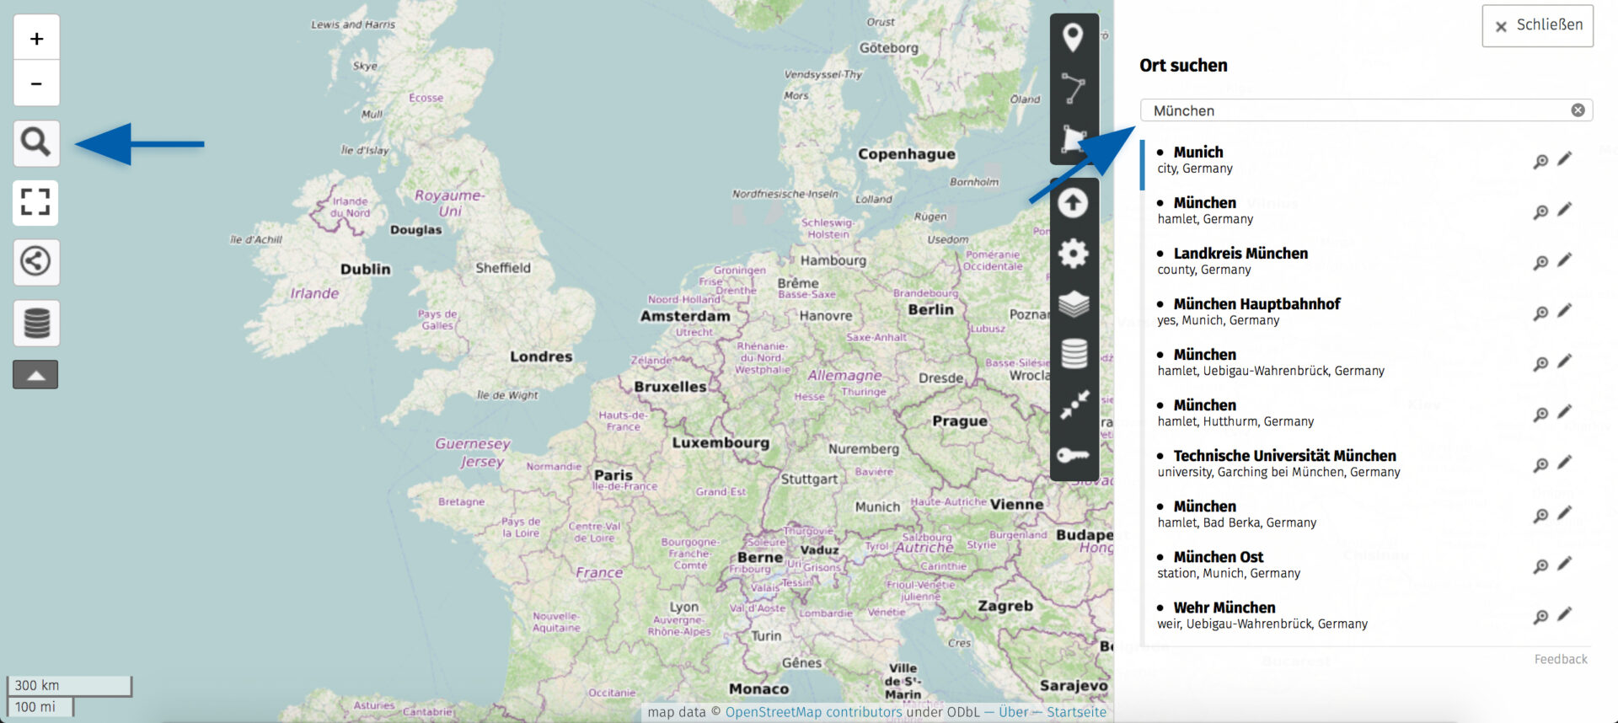Zoom in on the map

(x=36, y=38)
